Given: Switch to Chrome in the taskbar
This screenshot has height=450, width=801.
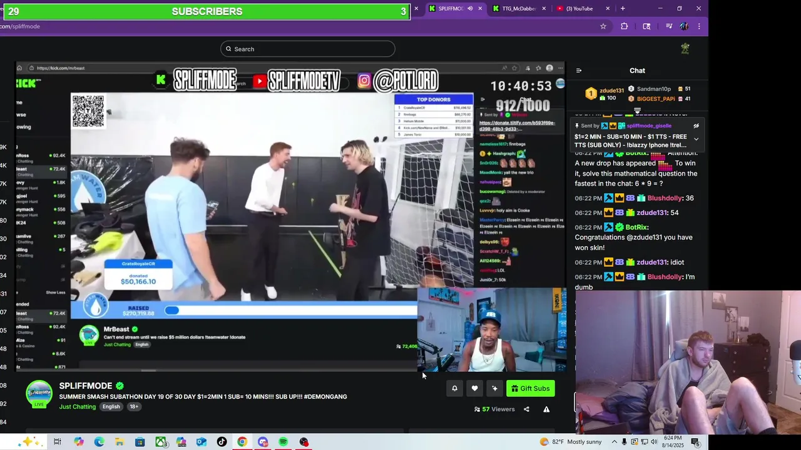Looking at the screenshot, I should tap(242, 442).
